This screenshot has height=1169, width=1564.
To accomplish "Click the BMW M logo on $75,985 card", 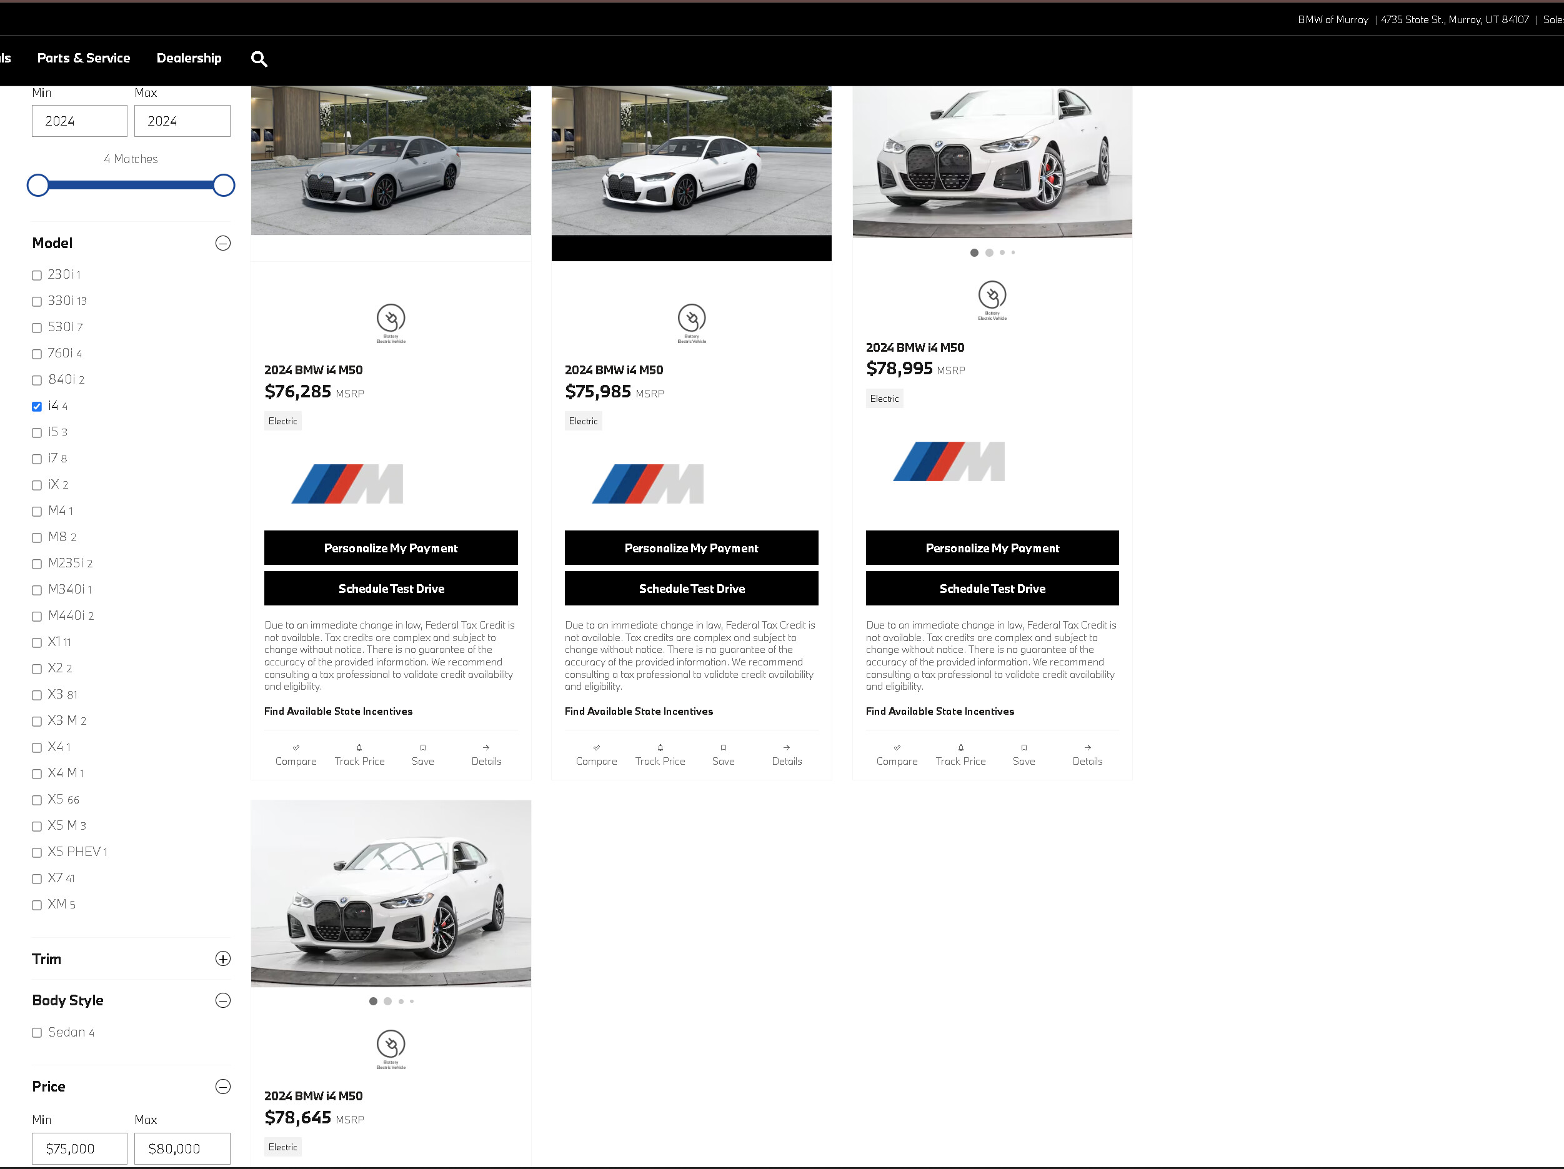I will [x=648, y=484].
